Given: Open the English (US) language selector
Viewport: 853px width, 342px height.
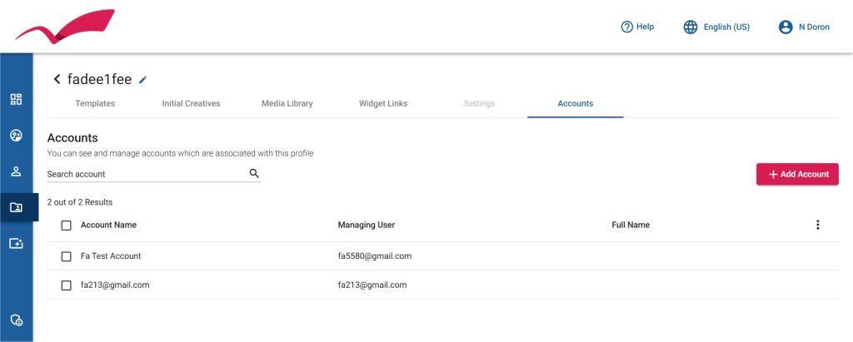Looking at the screenshot, I should pos(716,27).
